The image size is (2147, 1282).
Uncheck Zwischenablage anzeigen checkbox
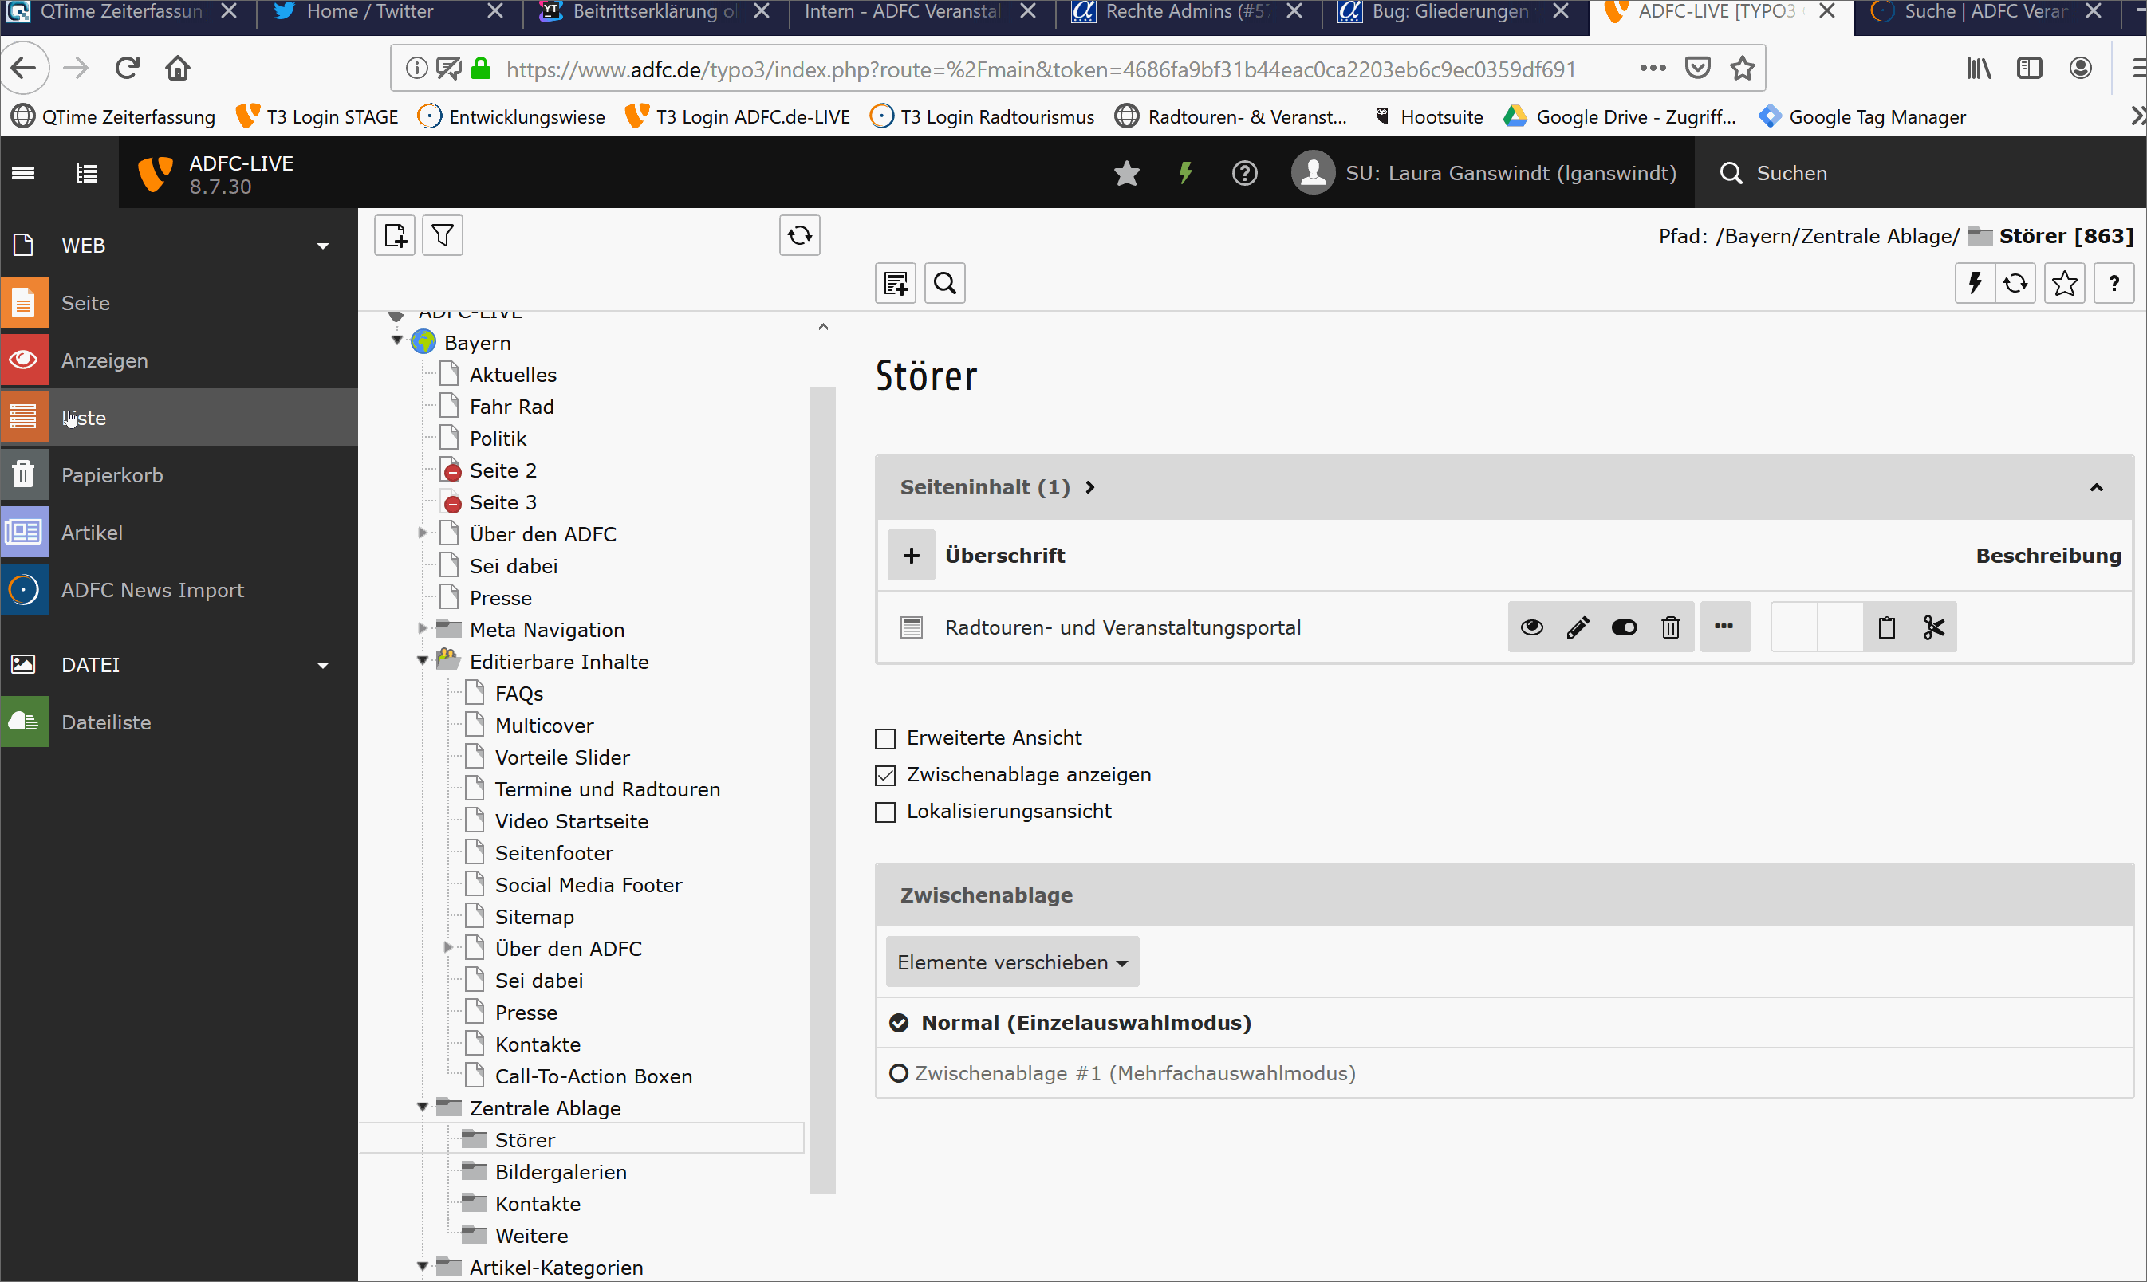pyautogui.click(x=885, y=775)
